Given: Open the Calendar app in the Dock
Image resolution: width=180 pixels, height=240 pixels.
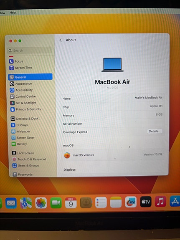Looking at the screenshot, I should (71, 203).
